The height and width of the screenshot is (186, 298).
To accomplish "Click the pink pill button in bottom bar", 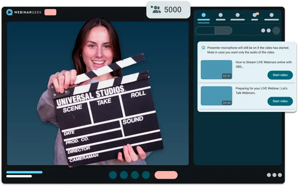I will coord(166,175).
